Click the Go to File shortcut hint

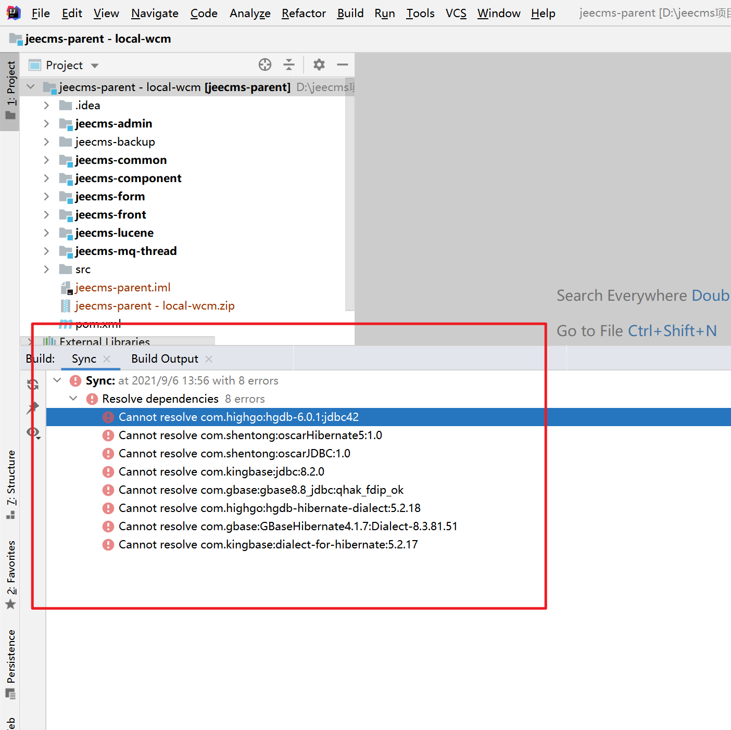pyautogui.click(x=637, y=331)
